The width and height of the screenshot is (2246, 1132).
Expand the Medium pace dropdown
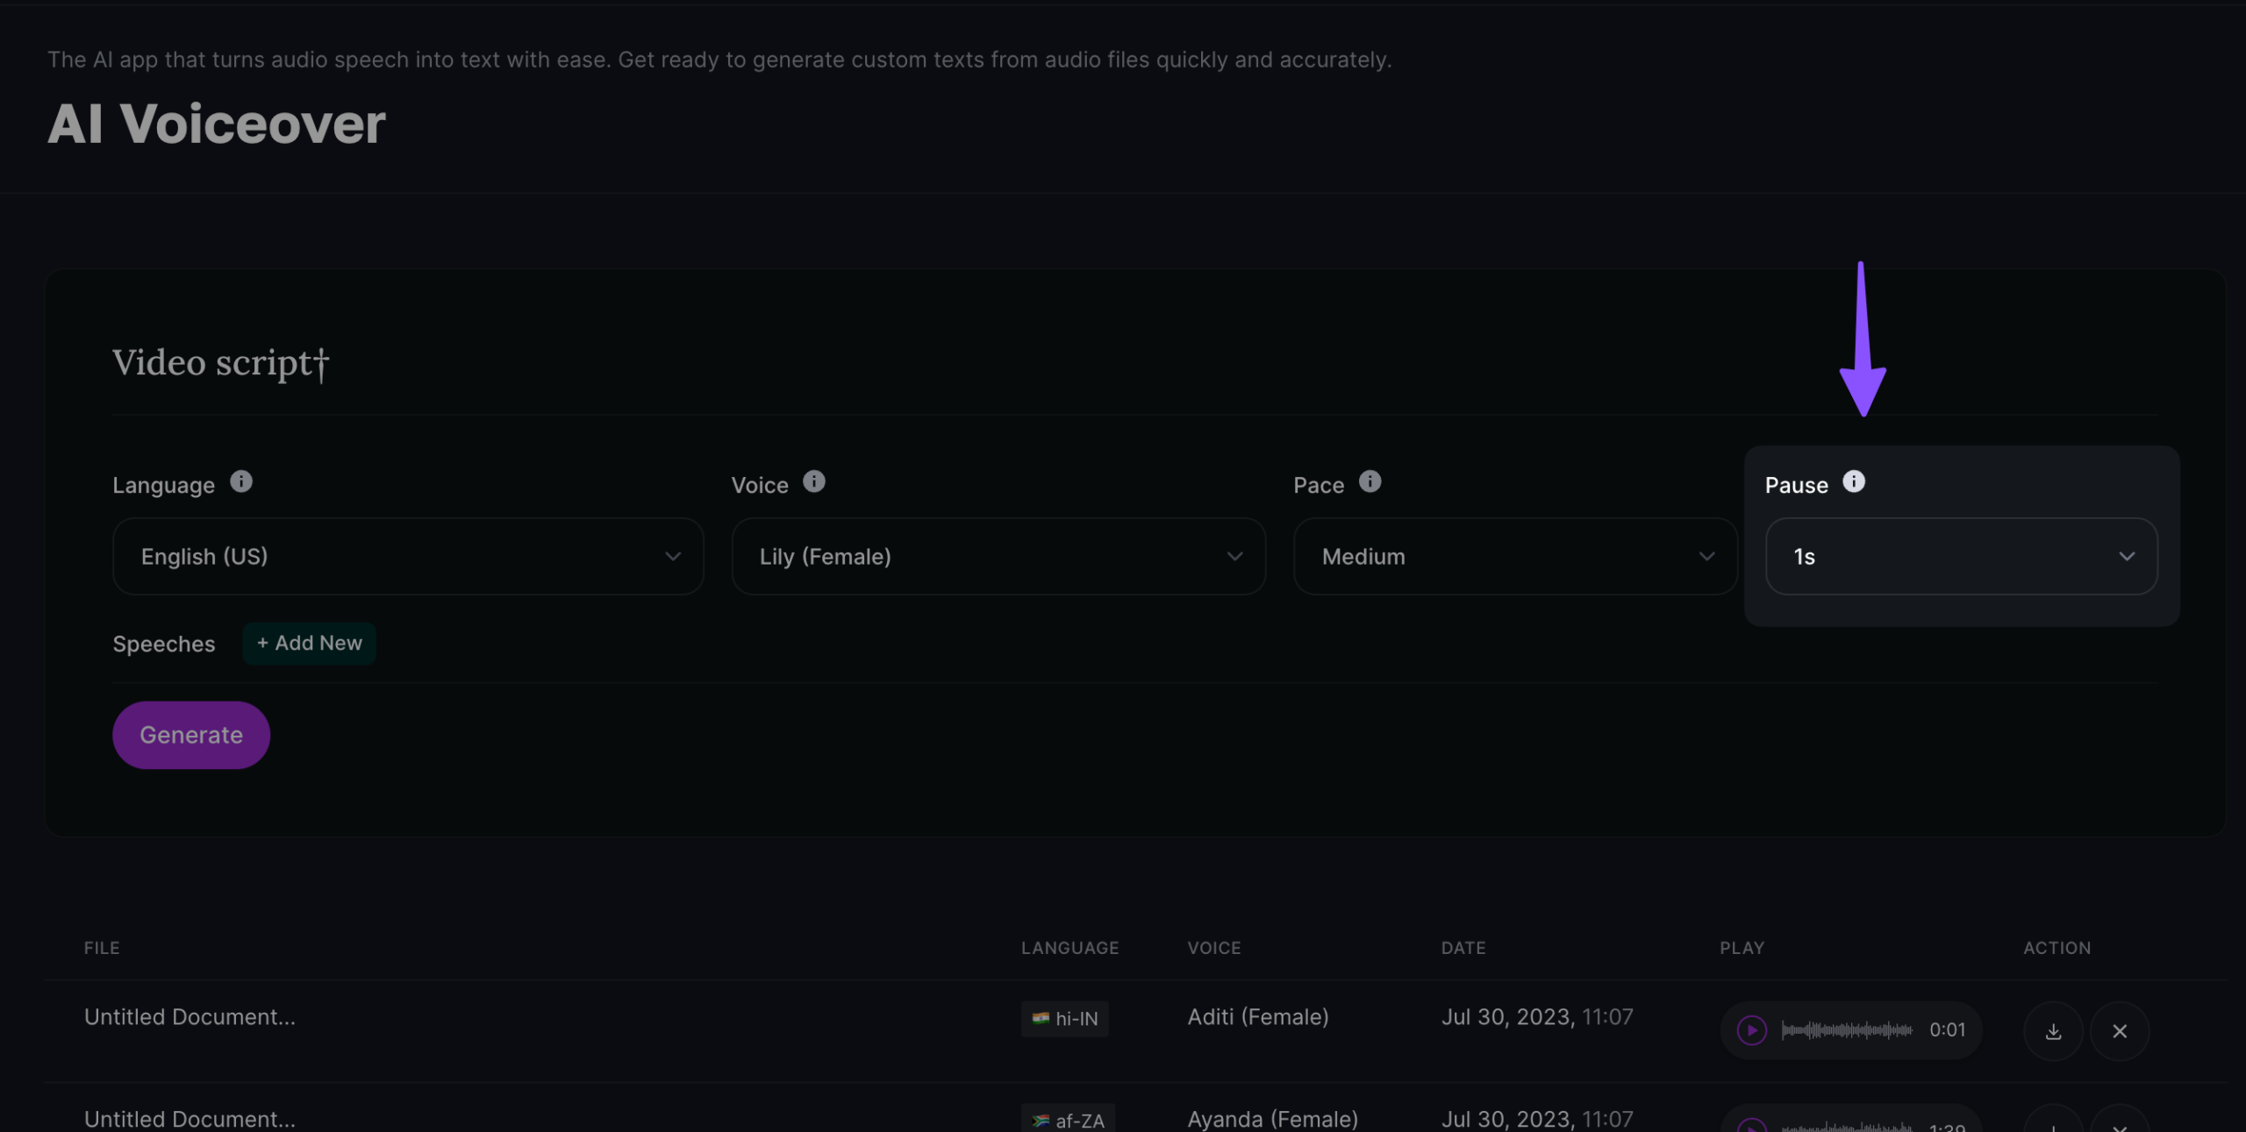tap(1515, 557)
